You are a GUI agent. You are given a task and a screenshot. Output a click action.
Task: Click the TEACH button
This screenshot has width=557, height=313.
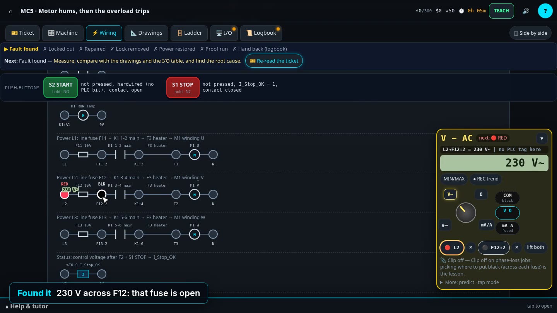click(x=501, y=11)
